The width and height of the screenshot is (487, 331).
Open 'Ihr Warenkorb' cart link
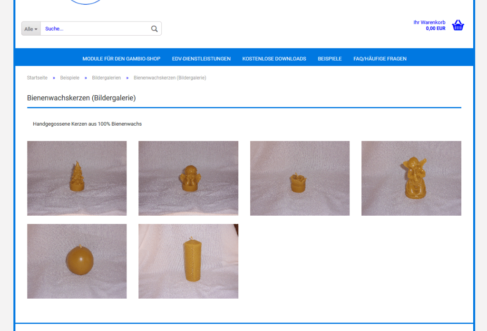pyautogui.click(x=429, y=22)
